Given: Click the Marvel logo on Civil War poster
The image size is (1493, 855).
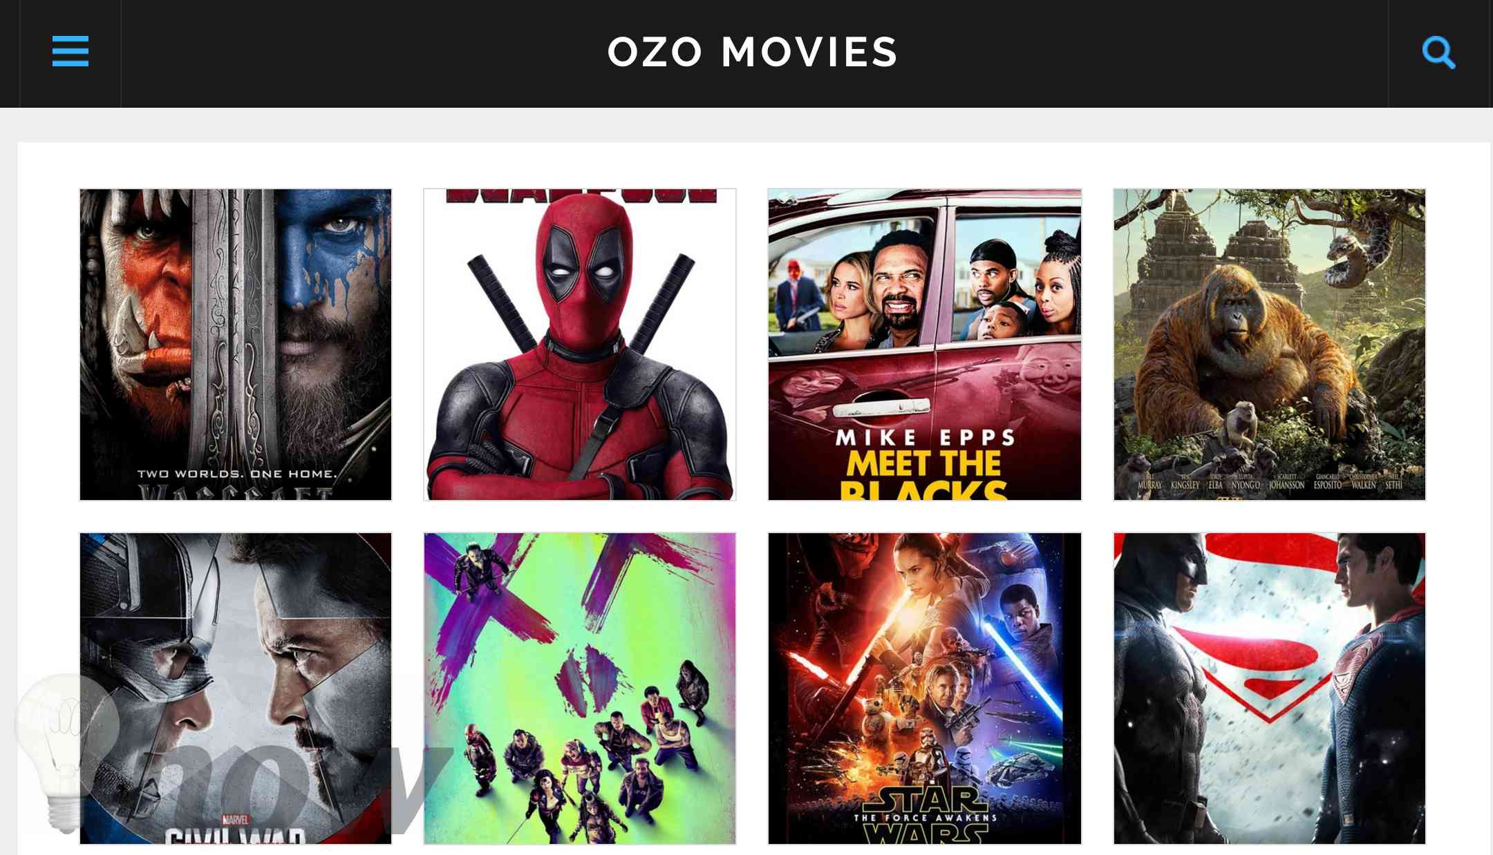Looking at the screenshot, I should pos(235,820).
